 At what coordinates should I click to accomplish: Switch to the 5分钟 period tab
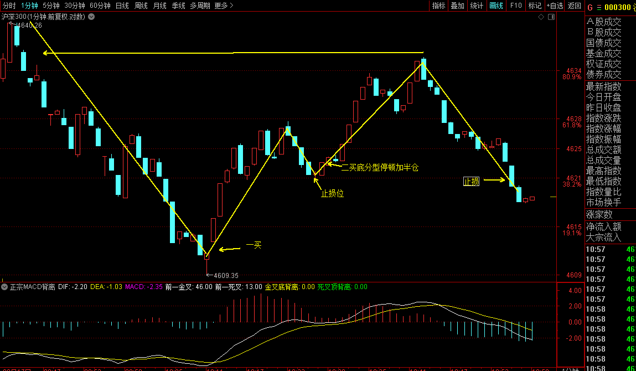tap(51, 6)
